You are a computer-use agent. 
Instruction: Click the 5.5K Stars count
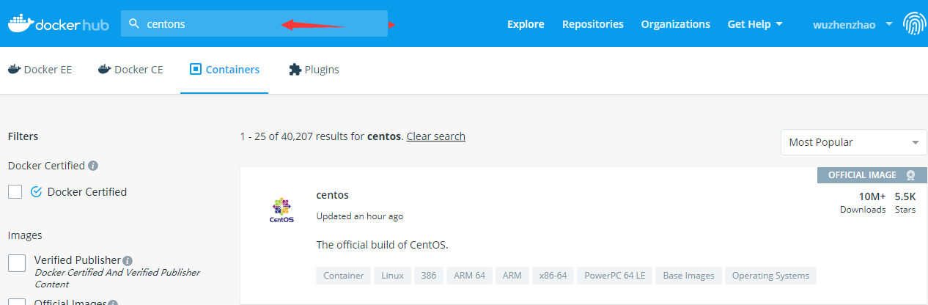tap(905, 202)
